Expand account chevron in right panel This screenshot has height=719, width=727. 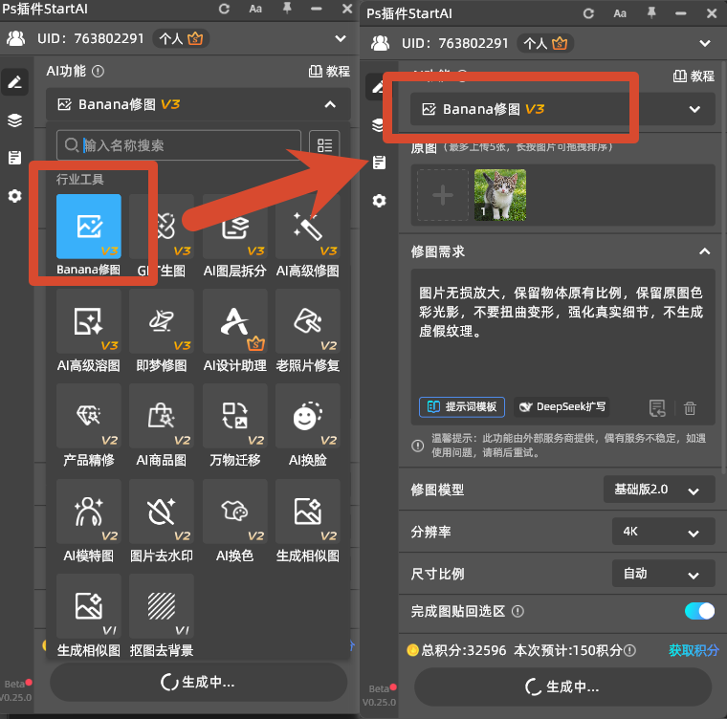click(x=705, y=43)
